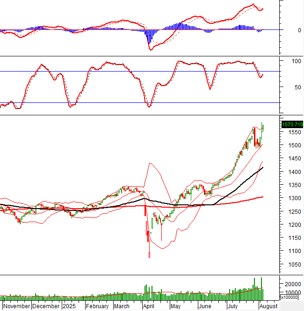Click the 1450 price axis value
Screen dimensions: 304x311
(x=295, y=159)
